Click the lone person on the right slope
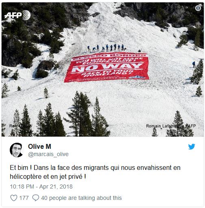 [194, 64]
